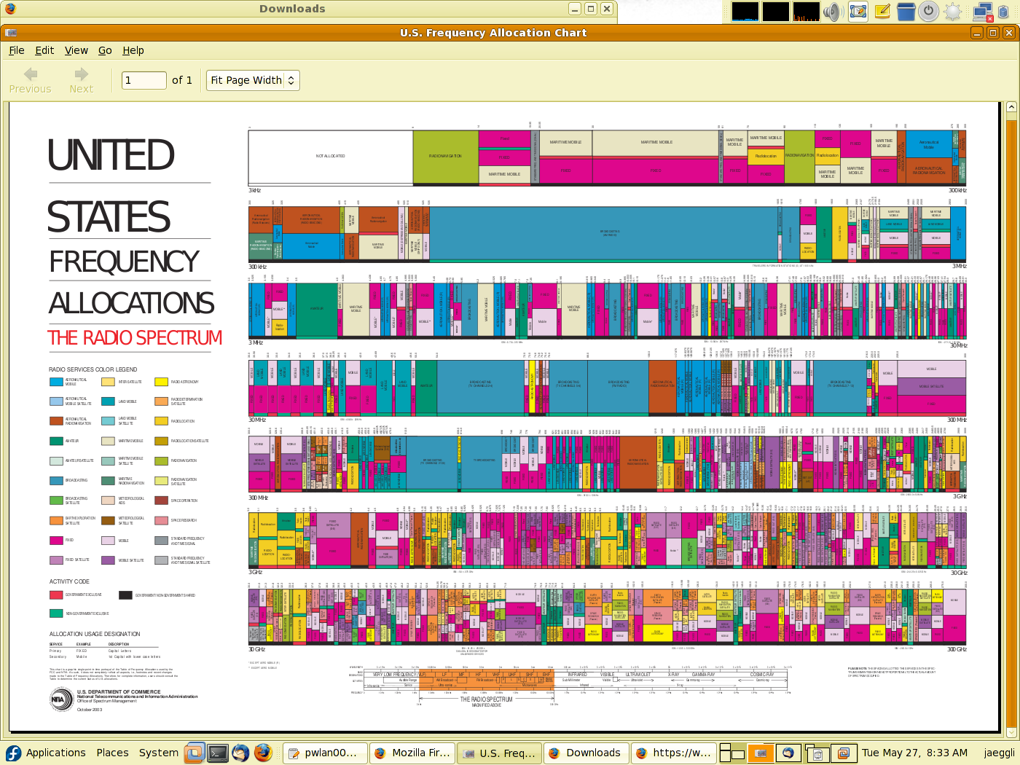The height and width of the screenshot is (765, 1020).
Task: Switch to the pwlan00 taskbar window
Action: coord(323,753)
